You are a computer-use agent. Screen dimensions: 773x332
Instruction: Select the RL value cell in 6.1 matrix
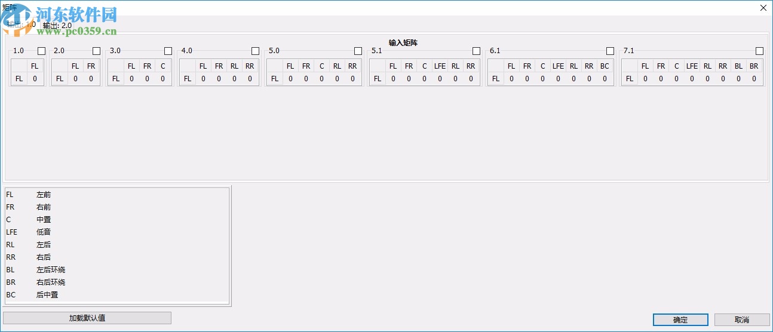[x=573, y=79]
